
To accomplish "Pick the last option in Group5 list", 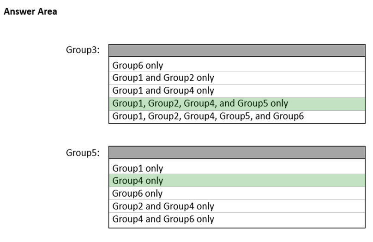I will pyautogui.click(x=163, y=218).
